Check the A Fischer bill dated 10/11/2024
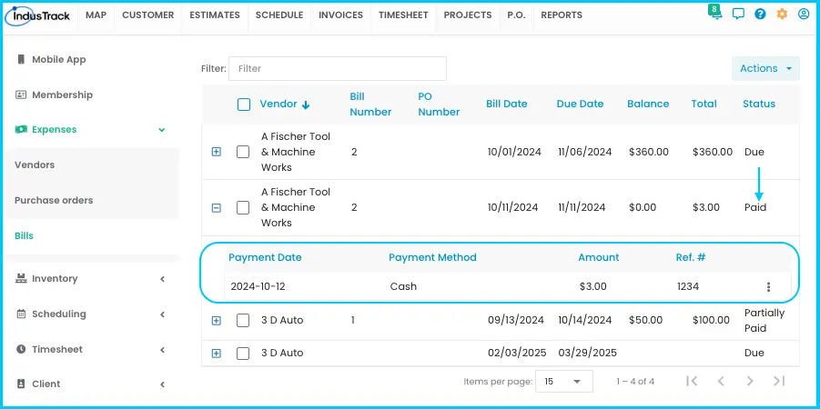Image resolution: width=820 pixels, height=409 pixels. tap(243, 207)
